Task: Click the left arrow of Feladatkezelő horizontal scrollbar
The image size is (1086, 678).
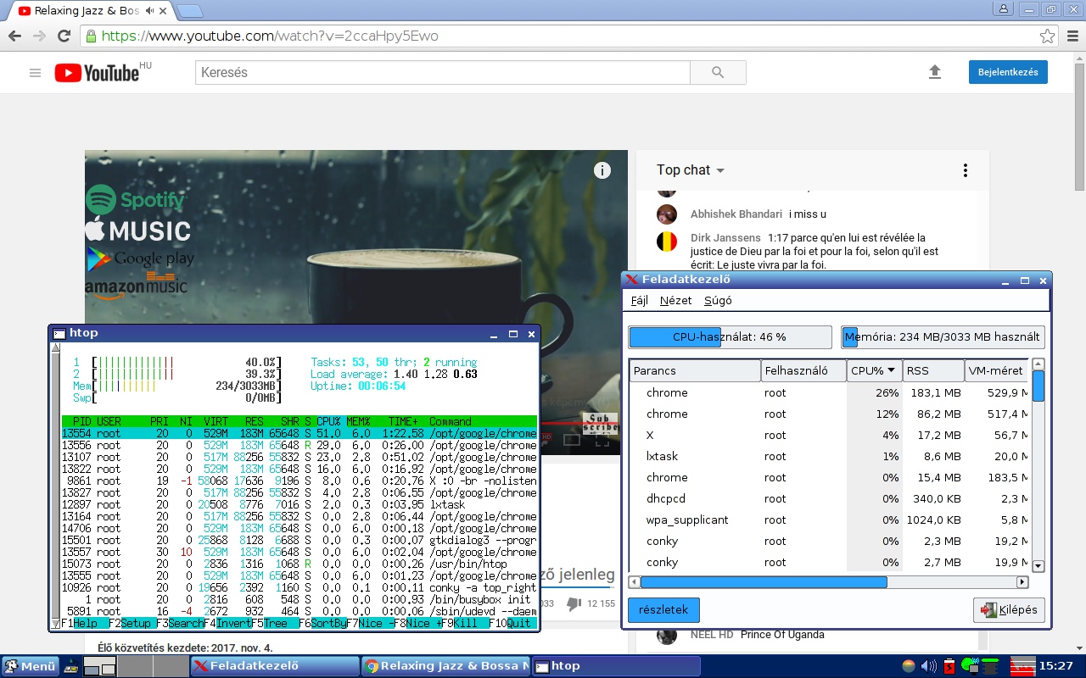Action: click(x=634, y=582)
